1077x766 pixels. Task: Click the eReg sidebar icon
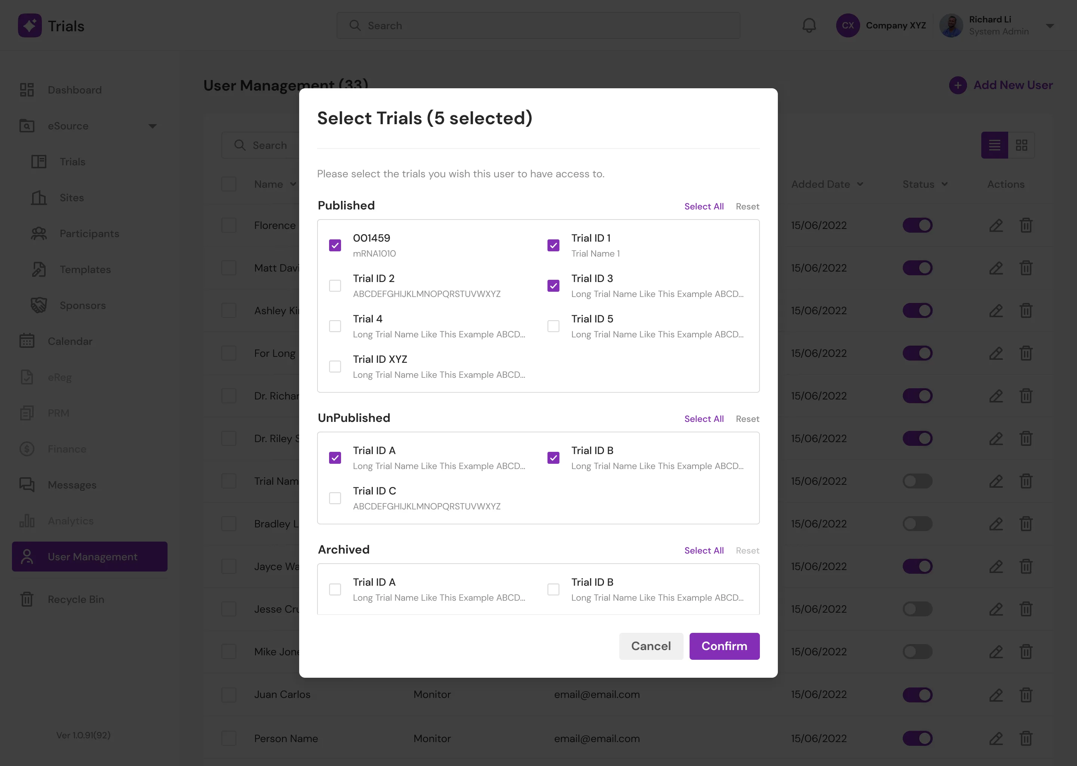pyautogui.click(x=27, y=377)
